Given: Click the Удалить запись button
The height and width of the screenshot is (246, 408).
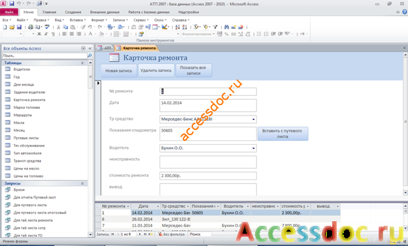Looking at the screenshot, I should point(156,70).
